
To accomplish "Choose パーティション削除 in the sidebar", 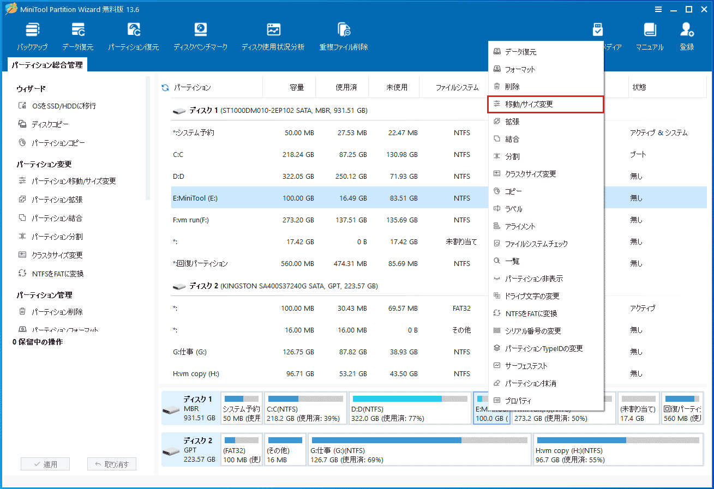I will click(x=50, y=312).
